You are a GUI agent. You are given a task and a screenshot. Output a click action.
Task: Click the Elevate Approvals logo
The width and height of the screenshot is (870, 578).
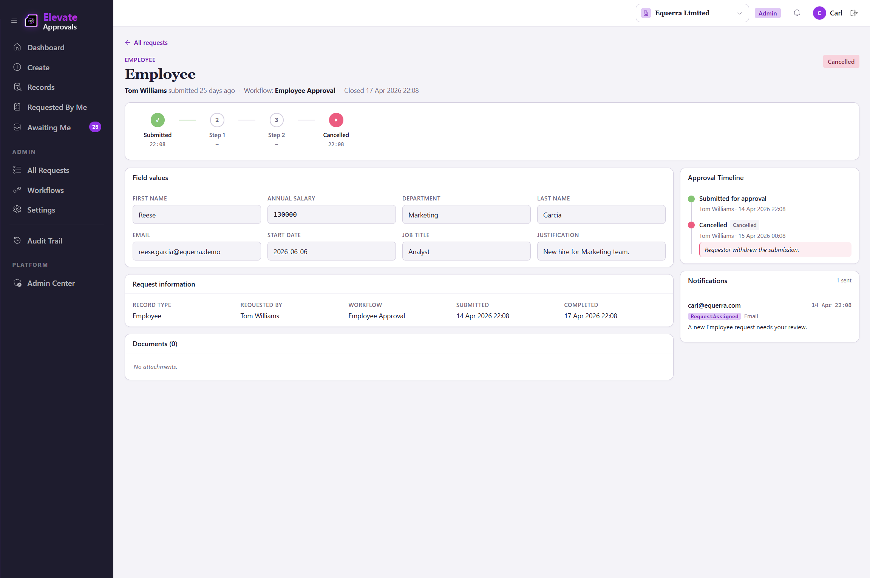(x=51, y=22)
